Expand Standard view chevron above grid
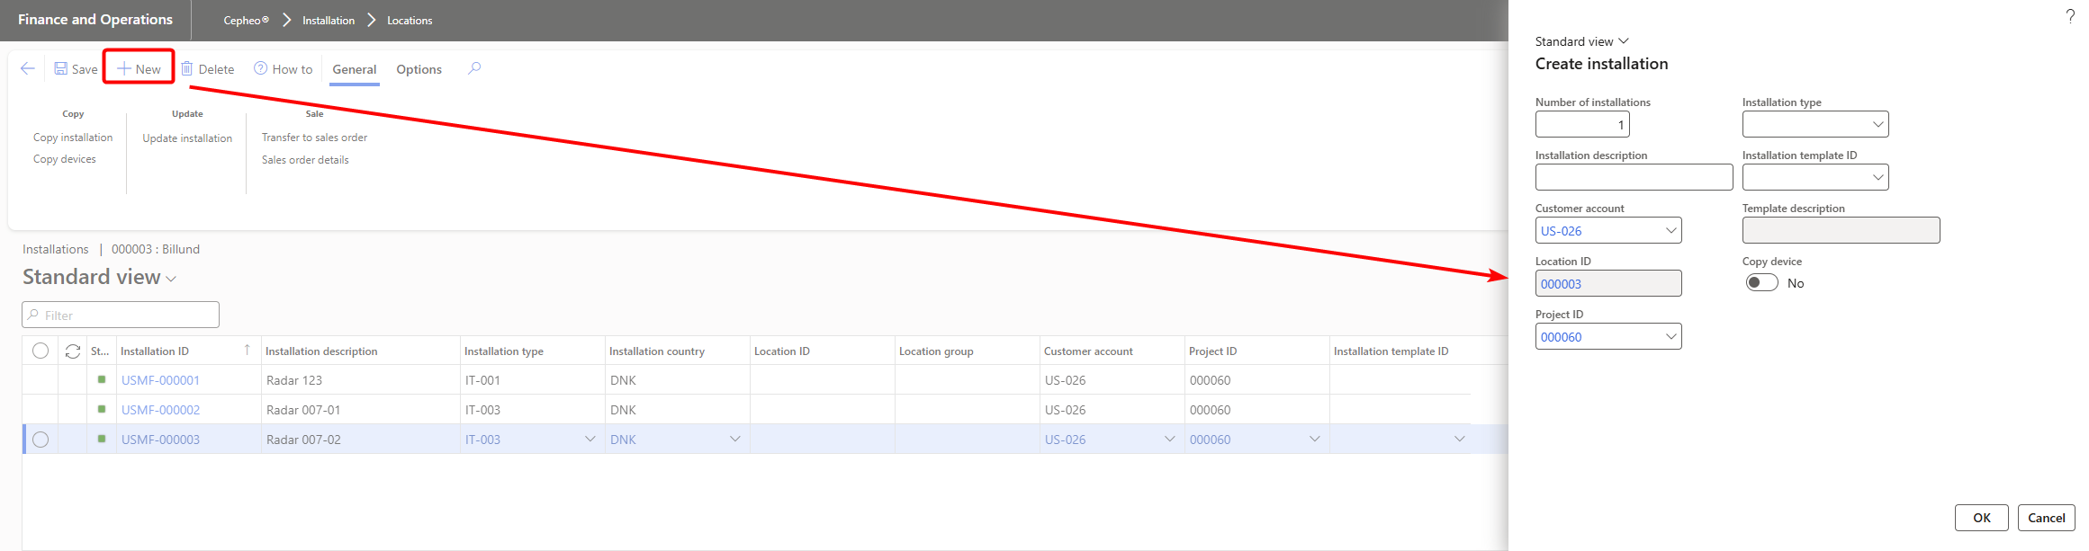2089x551 pixels. pyautogui.click(x=171, y=279)
